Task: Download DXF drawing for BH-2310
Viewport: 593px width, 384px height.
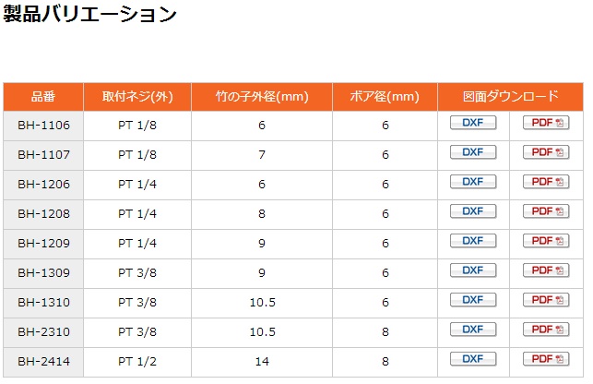Action: tap(472, 330)
